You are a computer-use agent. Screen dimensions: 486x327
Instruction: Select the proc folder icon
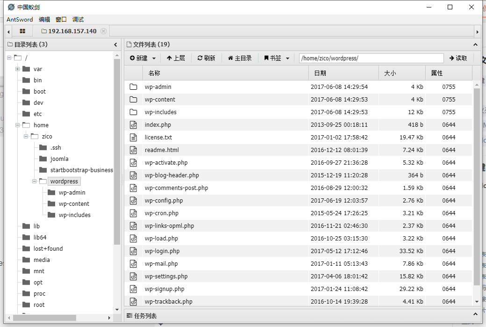pos(26,293)
